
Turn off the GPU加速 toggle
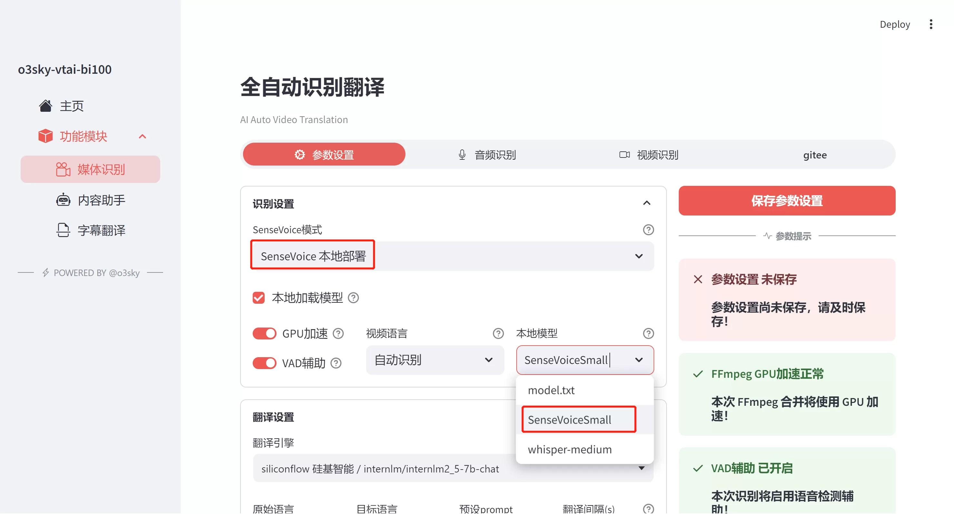point(264,333)
